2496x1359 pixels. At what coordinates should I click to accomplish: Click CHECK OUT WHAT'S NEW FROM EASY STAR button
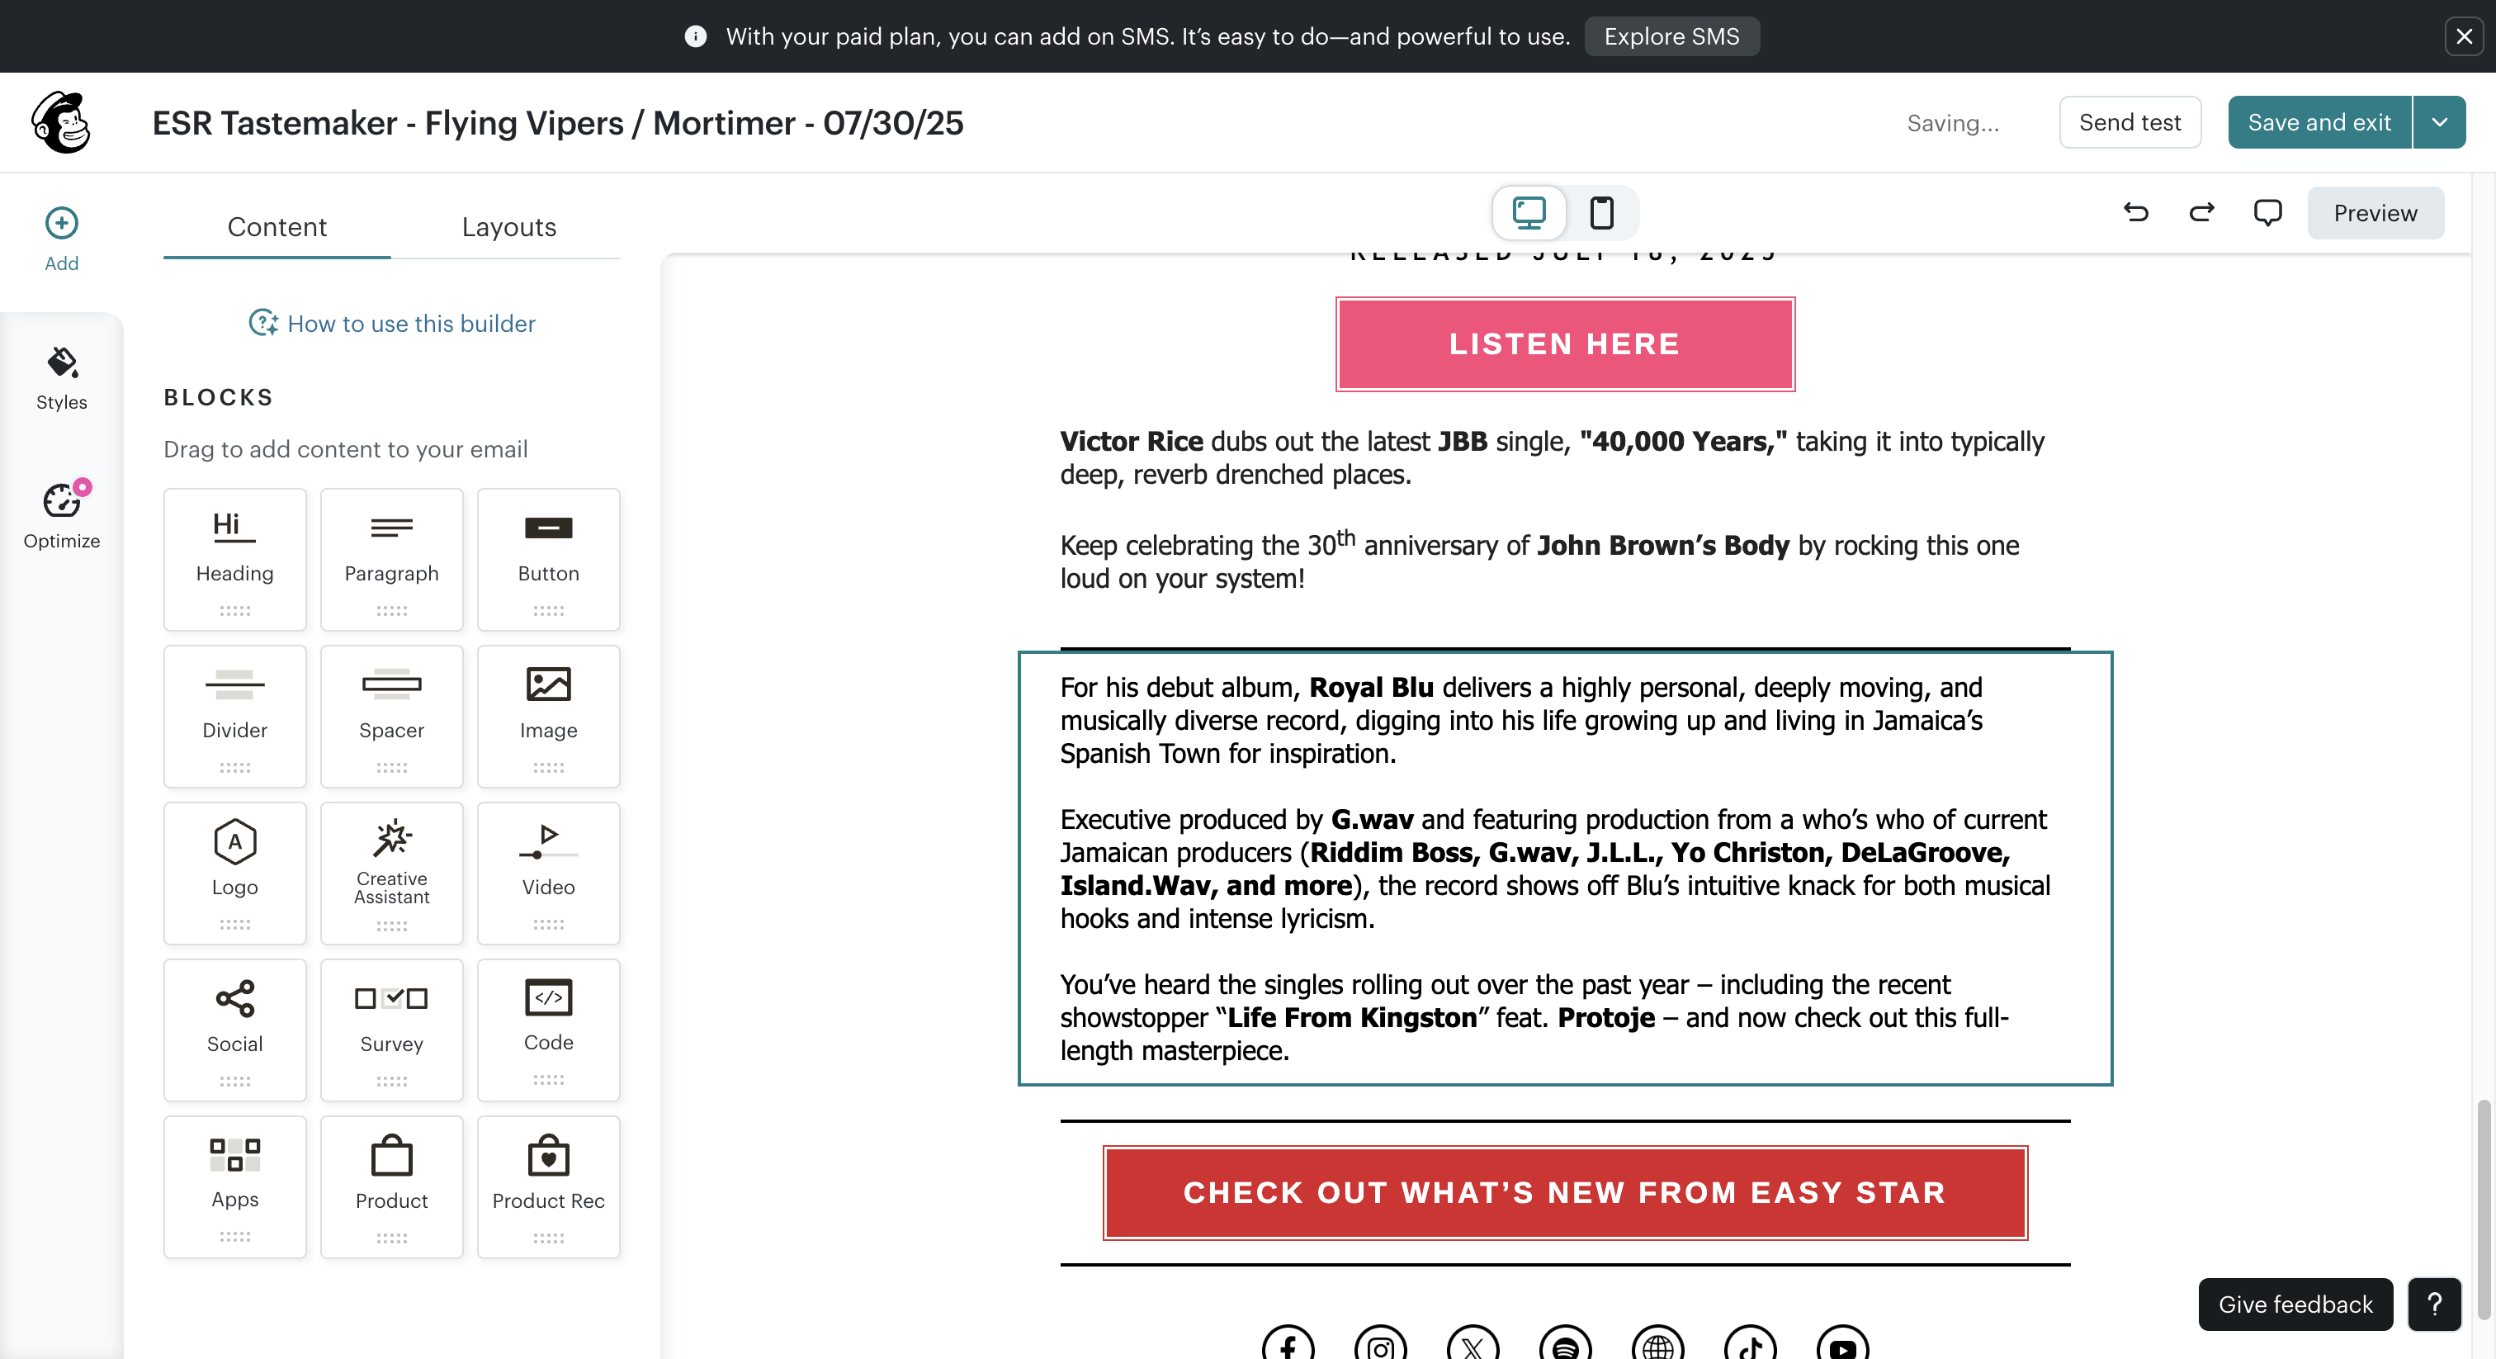[x=1565, y=1193]
